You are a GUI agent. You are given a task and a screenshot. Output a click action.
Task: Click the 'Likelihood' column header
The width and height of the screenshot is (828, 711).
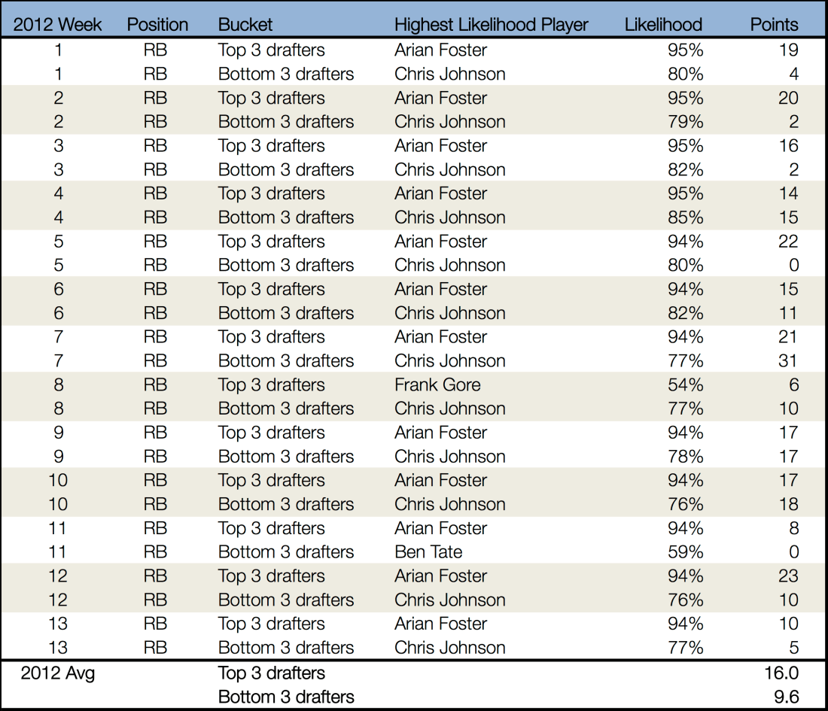pyautogui.click(x=663, y=24)
